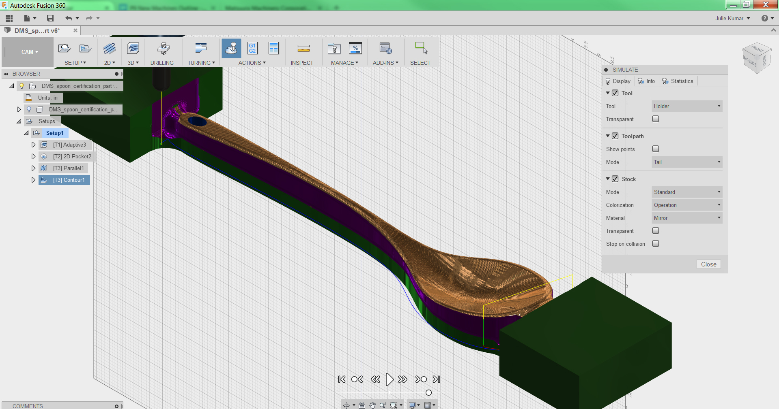Viewport: 779px width, 409px height.
Task: Expand the Comments panel
Action: point(116,406)
